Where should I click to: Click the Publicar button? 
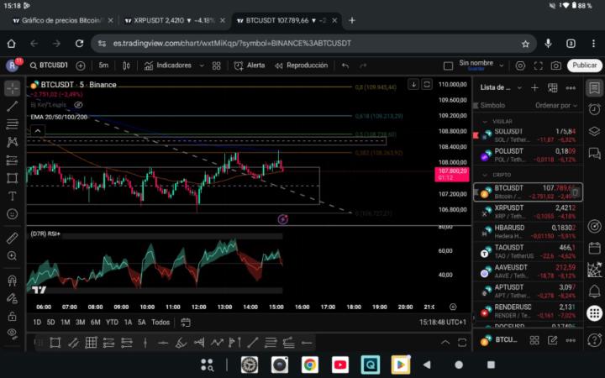tap(584, 65)
